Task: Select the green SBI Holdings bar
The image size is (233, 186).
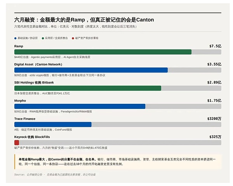Action: (88, 88)
